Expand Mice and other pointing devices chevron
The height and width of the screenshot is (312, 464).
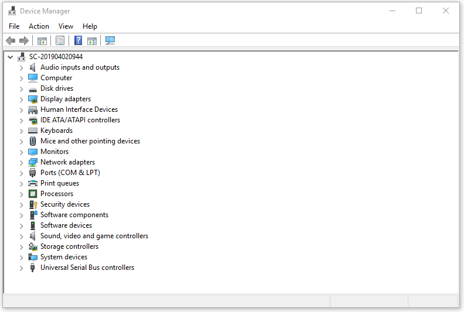21,142
